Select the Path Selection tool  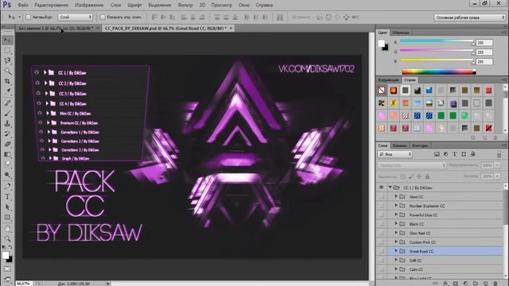click(7, 207)
